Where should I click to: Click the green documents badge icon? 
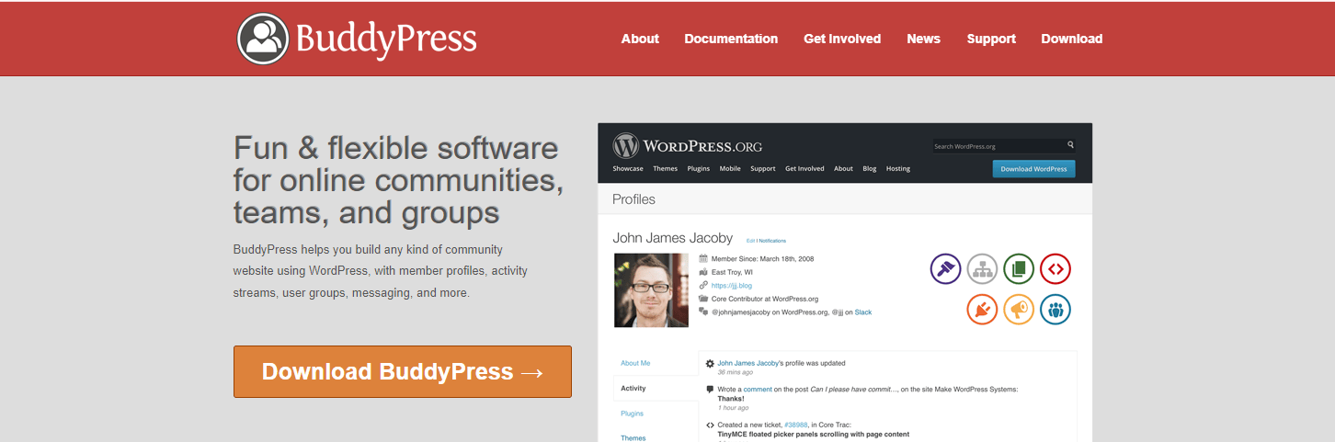point(1019,269)
